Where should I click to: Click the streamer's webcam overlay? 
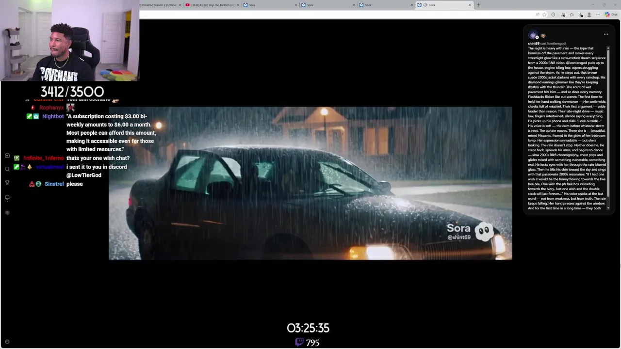tap(69, 40)
